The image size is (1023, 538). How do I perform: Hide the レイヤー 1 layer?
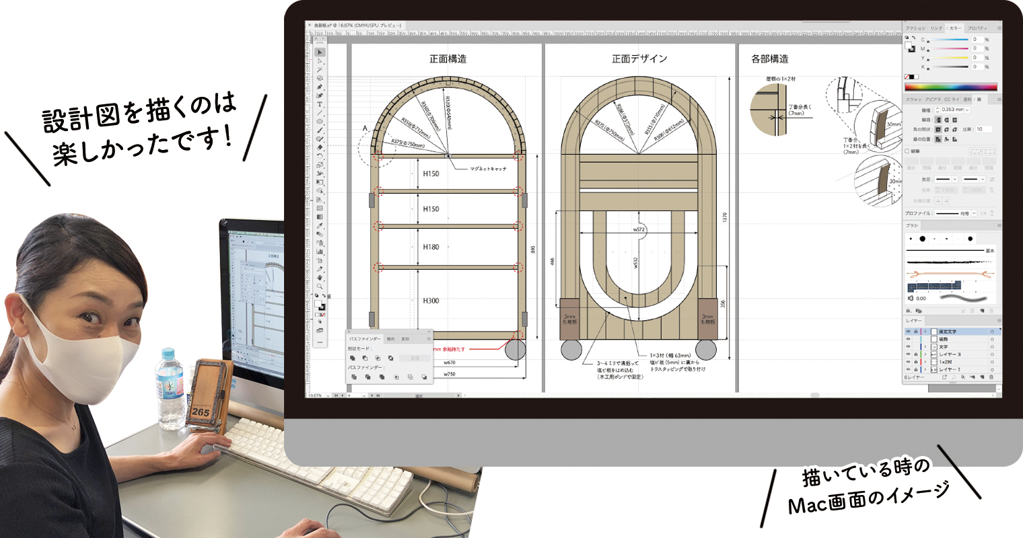coord(909,370)
